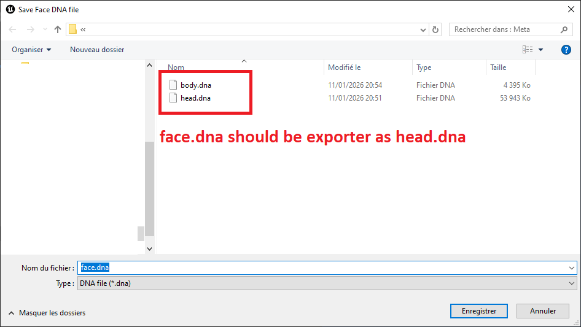Click the folder icon in address bar
The width and height of the screenshot is (581, 327).
(73, 29)
